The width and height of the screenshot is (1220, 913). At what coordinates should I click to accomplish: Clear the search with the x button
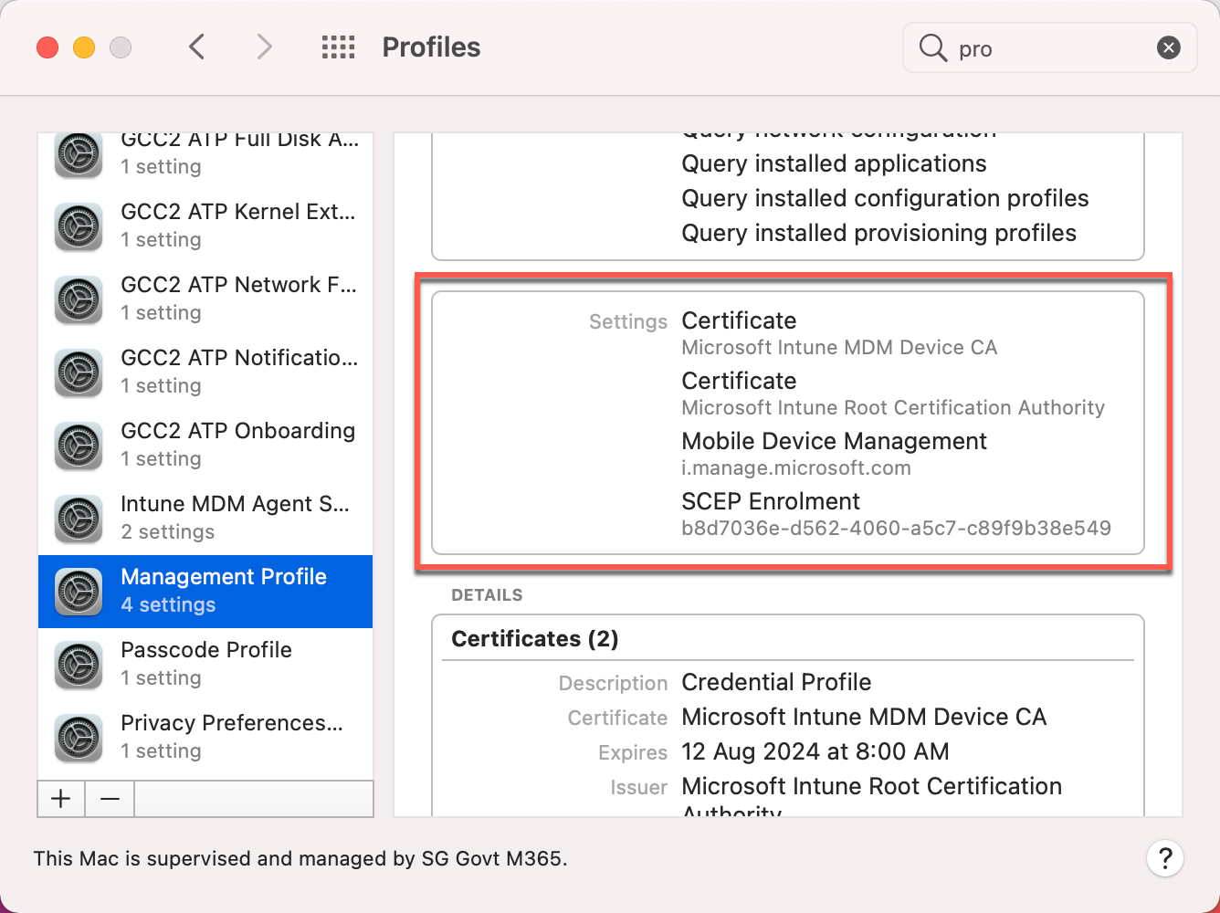[1169, 47]
